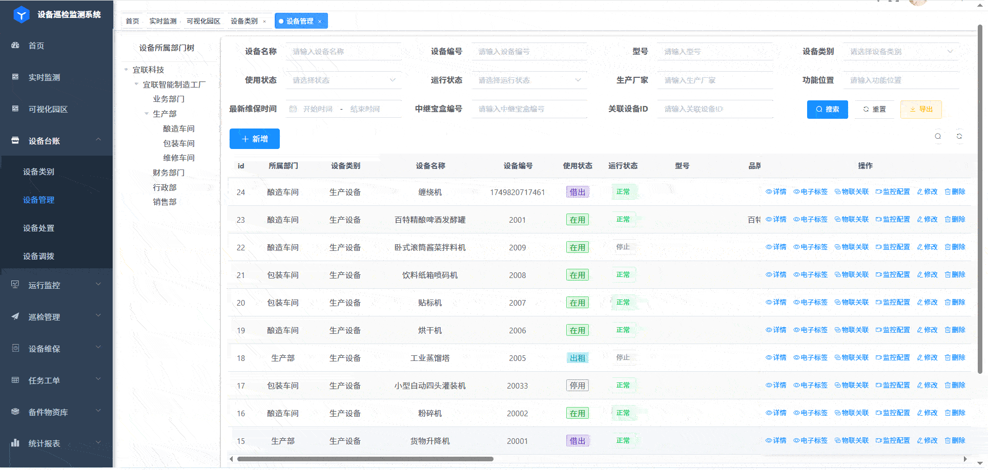
Task: Focus the 生产厂家 input field
Action: tap(715, 80)
